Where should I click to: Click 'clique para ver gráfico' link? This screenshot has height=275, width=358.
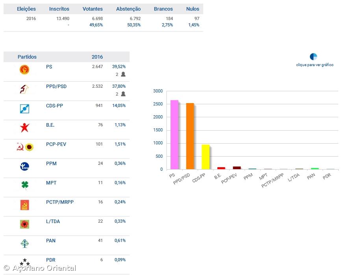click(x=315, y=65)
